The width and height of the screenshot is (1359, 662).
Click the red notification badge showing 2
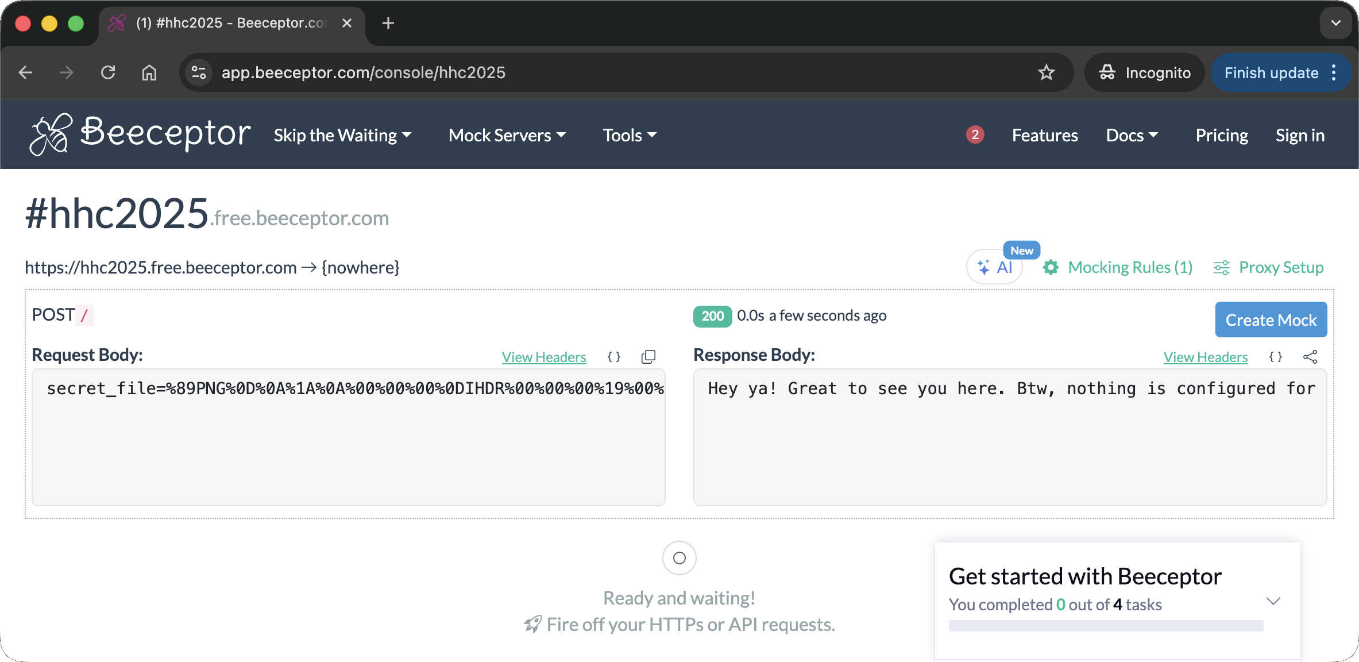click(975, 134)
